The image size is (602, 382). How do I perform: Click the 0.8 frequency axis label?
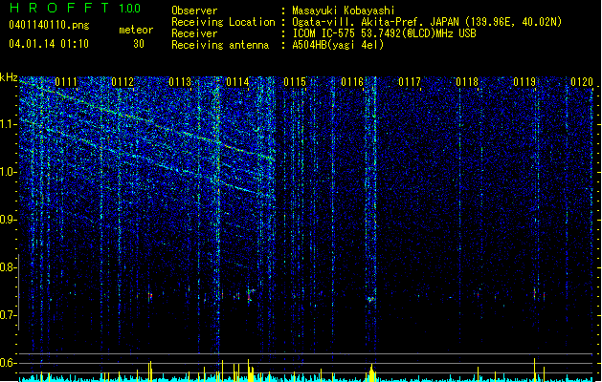point(9,267)
